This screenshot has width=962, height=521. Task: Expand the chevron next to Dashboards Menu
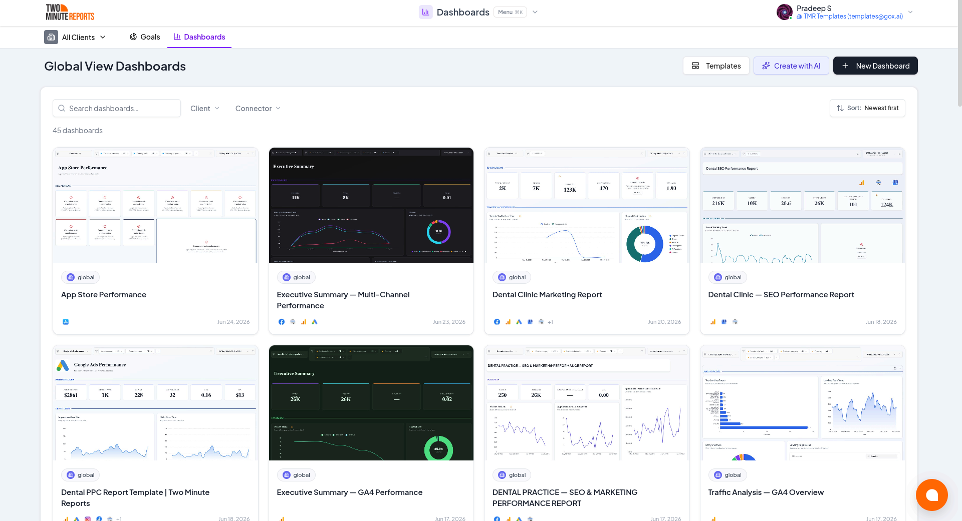click(535, 12)
